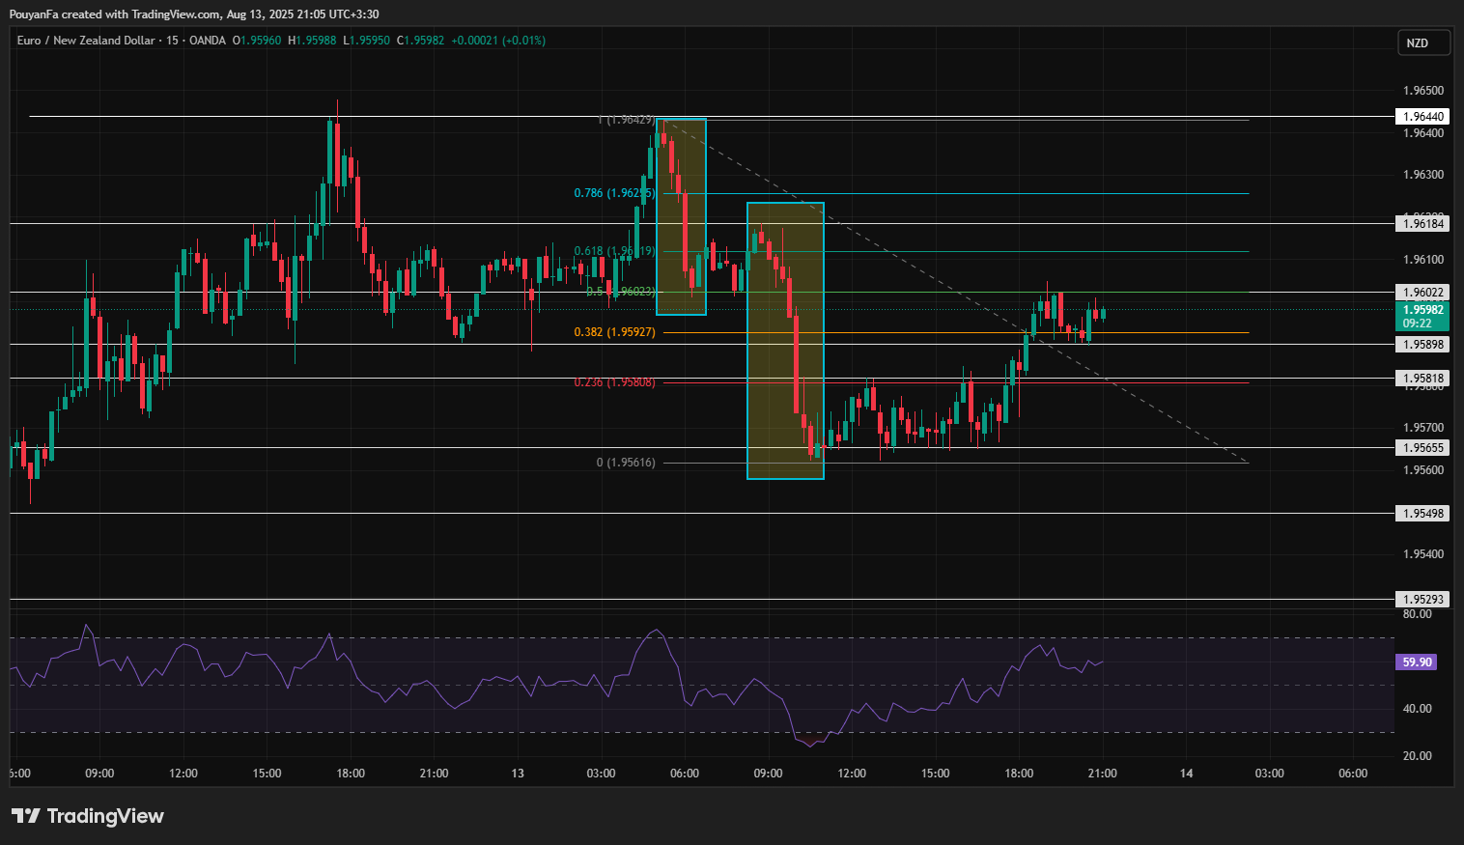Select the 0.786 Fibonacci level label

pyautogui.click(x=614, y=193)
